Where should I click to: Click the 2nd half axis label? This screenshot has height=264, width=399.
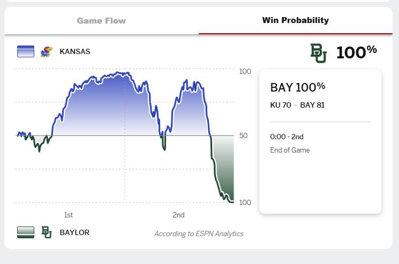click(x=178, y=215)
